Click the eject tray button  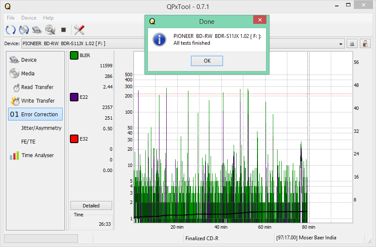tap(352, 43)
